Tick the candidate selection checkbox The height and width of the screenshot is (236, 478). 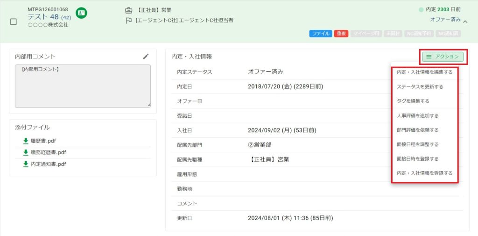click(14, 21)
